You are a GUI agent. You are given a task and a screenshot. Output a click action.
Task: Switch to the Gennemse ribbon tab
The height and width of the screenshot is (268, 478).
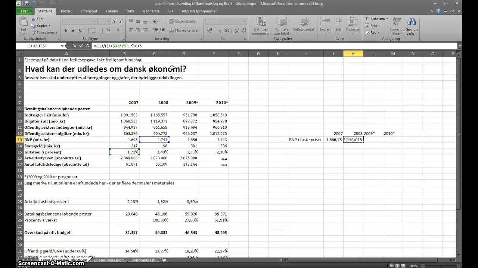[x=151, y=11]
